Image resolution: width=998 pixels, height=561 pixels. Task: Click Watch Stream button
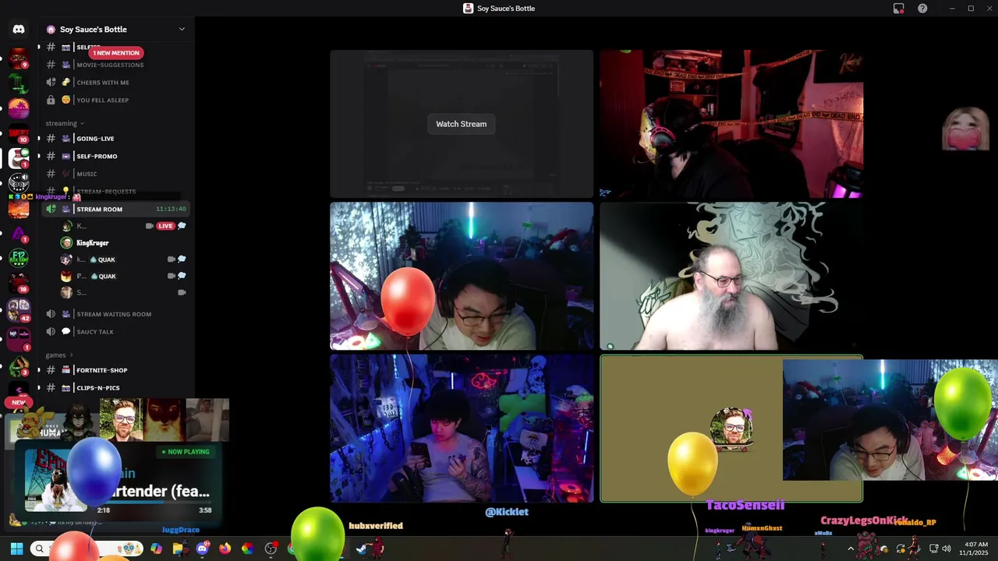tap(461, 124)
